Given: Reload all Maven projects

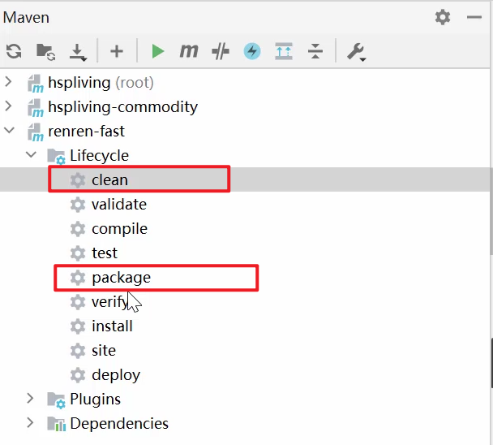Looking at the screenshot, I should (x=14, y=51).
